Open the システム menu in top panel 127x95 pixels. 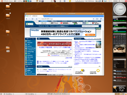tap(20, 1)
